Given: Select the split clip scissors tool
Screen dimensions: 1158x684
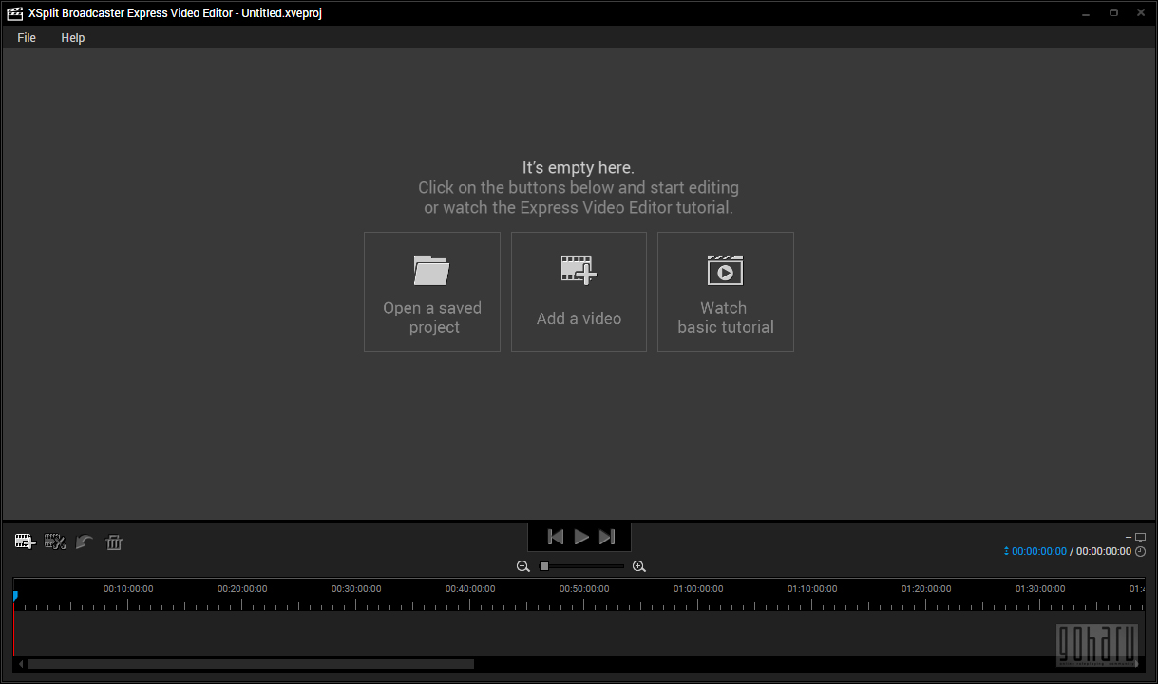Looking at the screenshot, I should point(55,542).
